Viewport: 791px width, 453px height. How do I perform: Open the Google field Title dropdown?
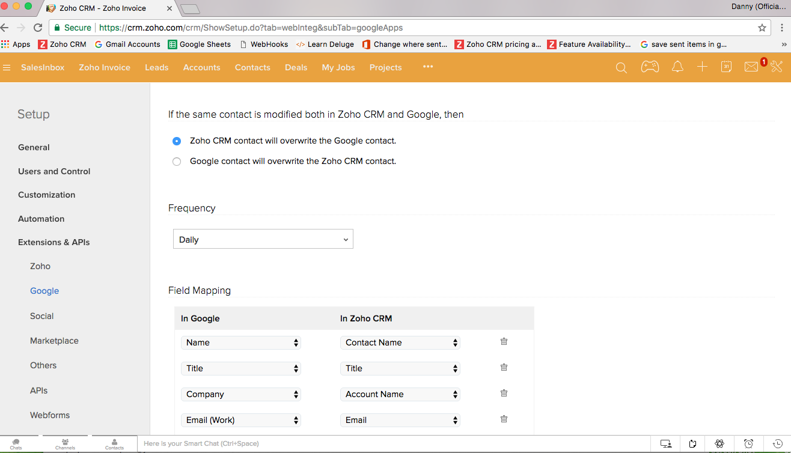[240, 368]
